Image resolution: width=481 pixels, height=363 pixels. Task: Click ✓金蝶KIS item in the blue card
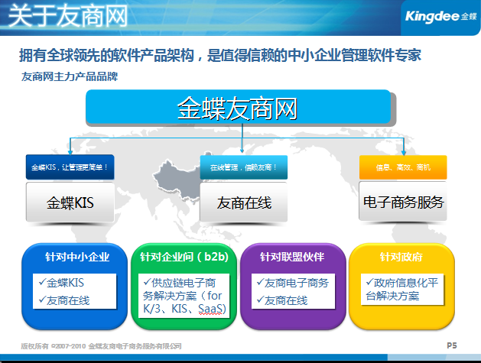click(x=61, y=283)
